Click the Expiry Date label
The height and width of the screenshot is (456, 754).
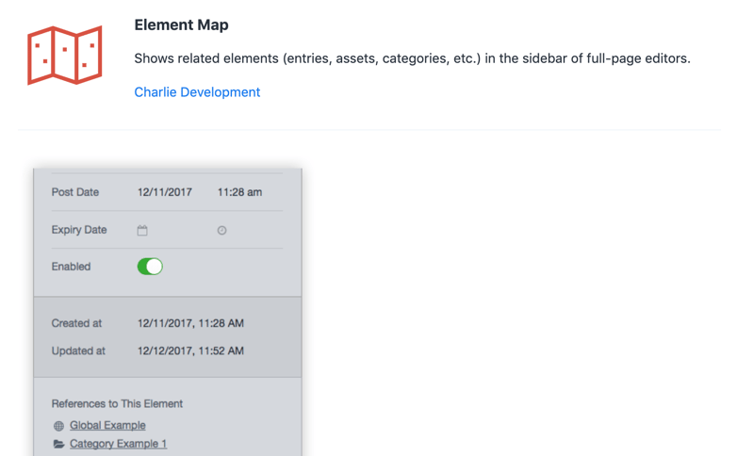(79, 230)
